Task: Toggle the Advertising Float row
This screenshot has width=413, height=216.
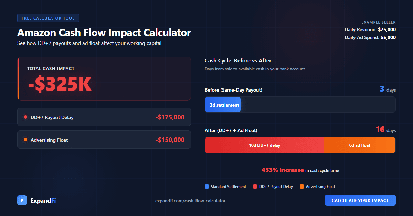Action: click(x=104, y=140)
